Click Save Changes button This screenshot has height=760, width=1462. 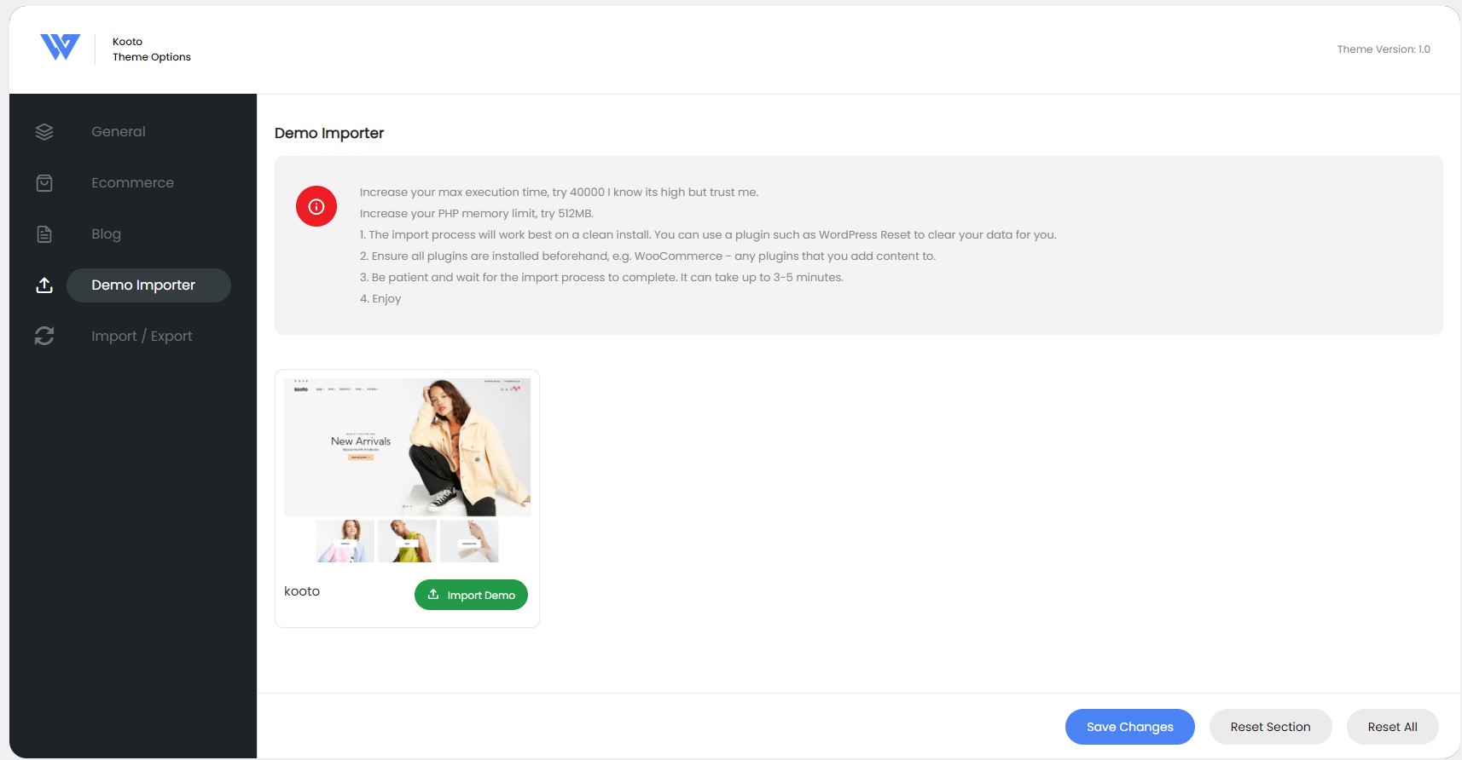[x=1130, y=727]
